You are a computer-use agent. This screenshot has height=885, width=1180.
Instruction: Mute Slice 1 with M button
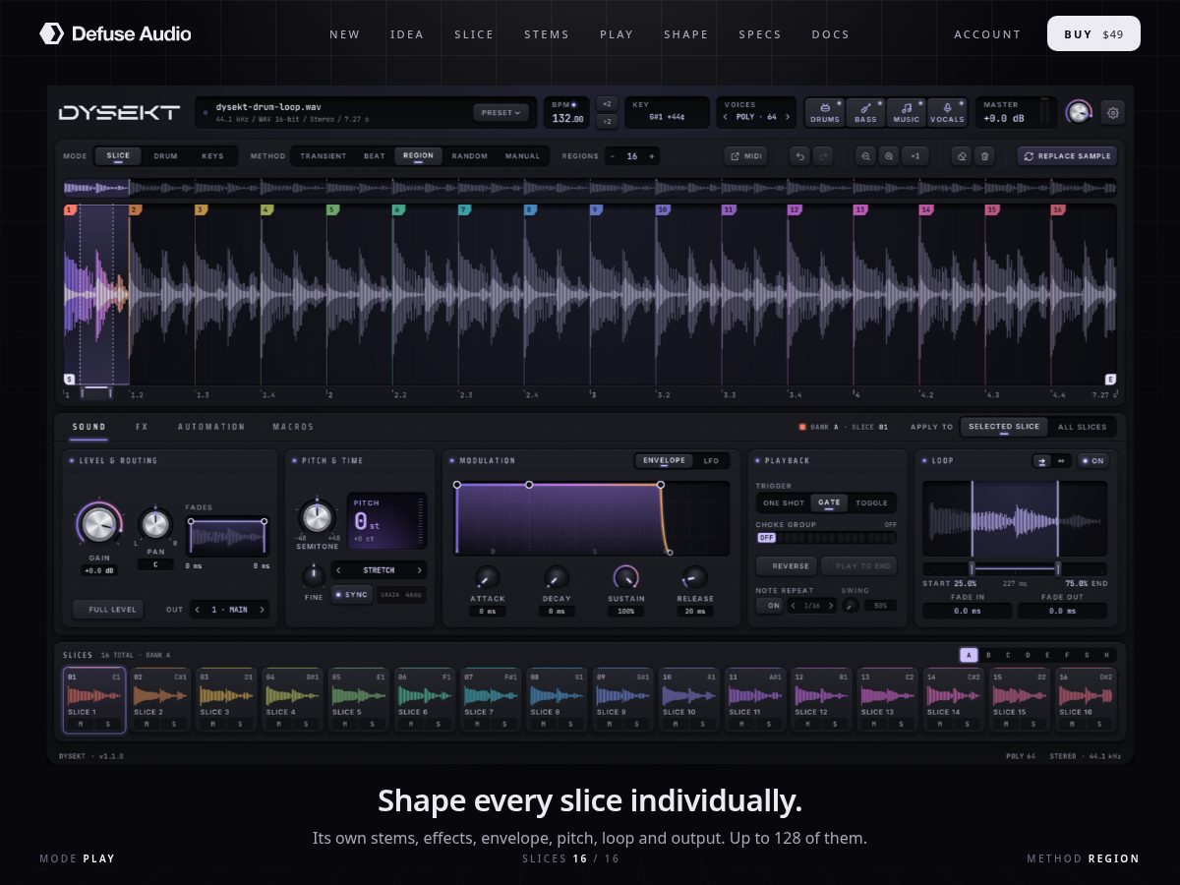click(81, 724)
